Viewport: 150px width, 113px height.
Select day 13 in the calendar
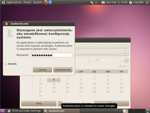click(x=81, y=84)
